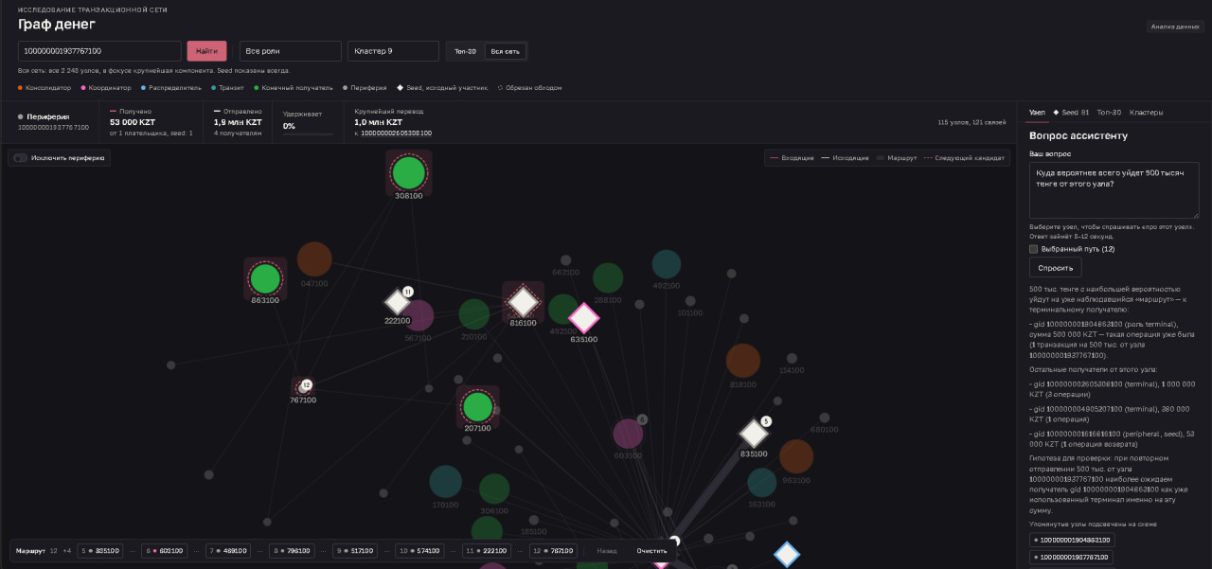1212x569 pixels.
Task: Click 'Анализ данных' button top right
Action: [1174, 27]
